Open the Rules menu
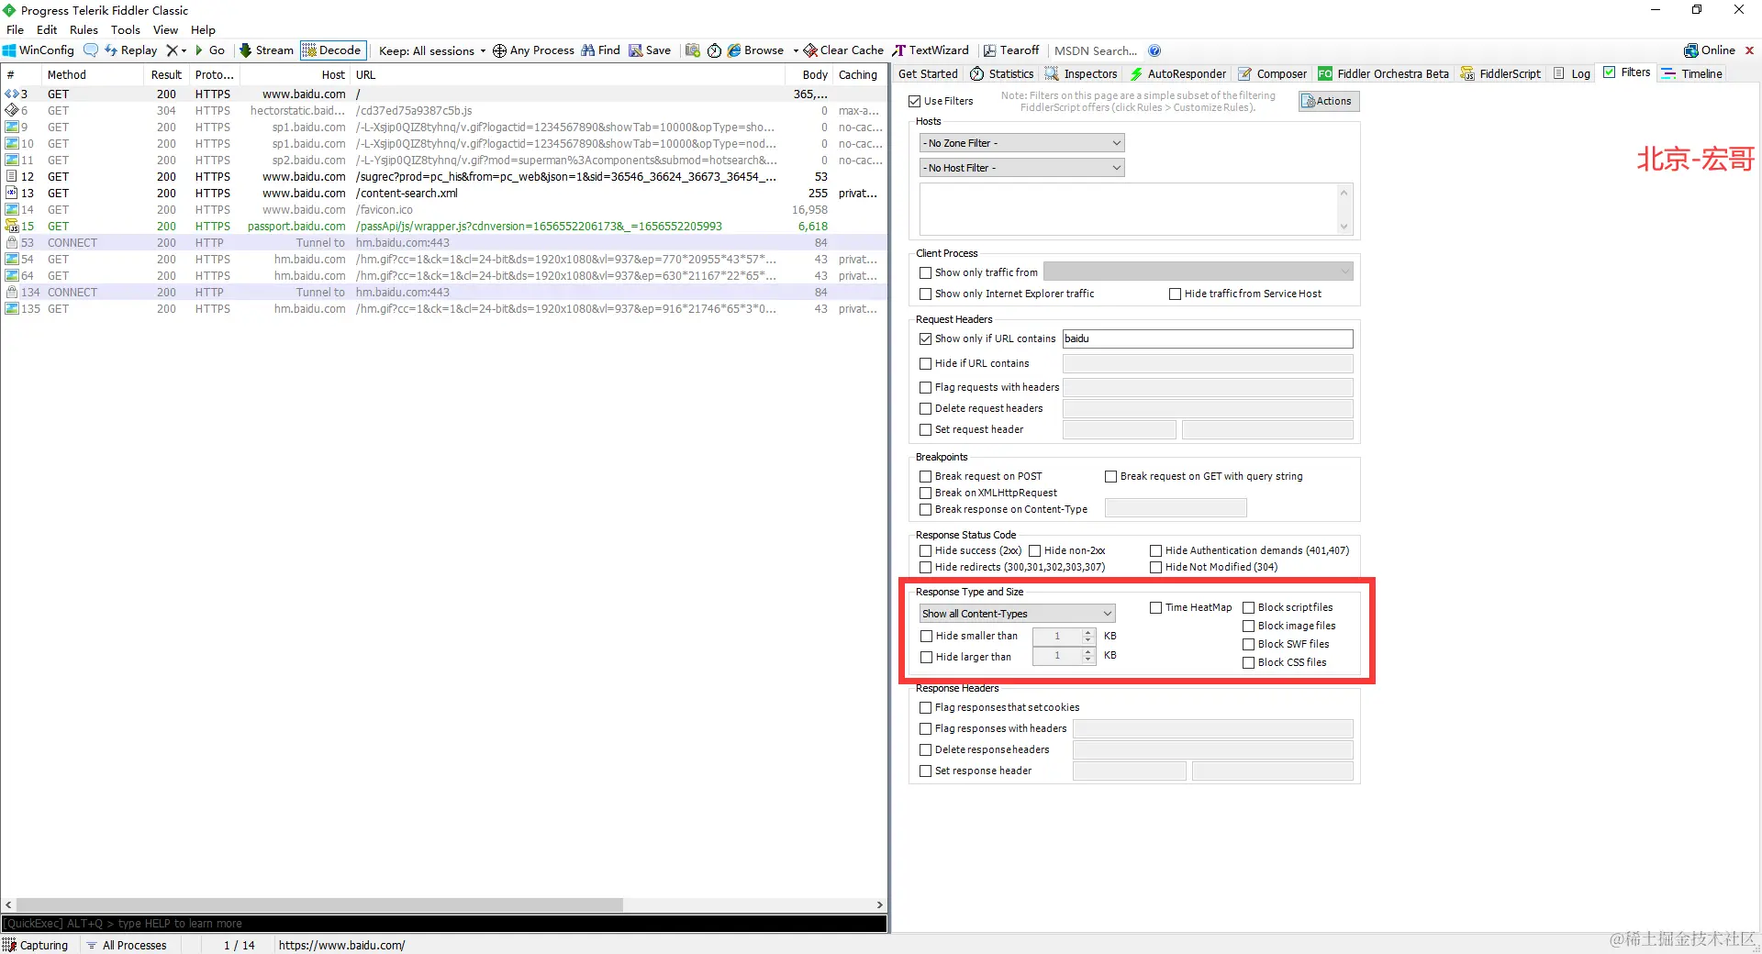The height and width of the screenshot is (954, 1762). (84, 29)
